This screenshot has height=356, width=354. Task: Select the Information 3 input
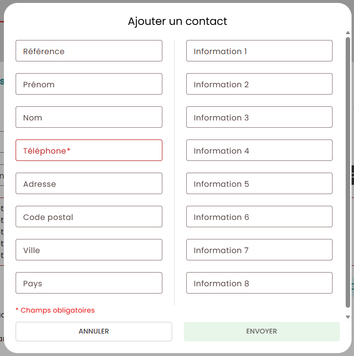point(259,117)
